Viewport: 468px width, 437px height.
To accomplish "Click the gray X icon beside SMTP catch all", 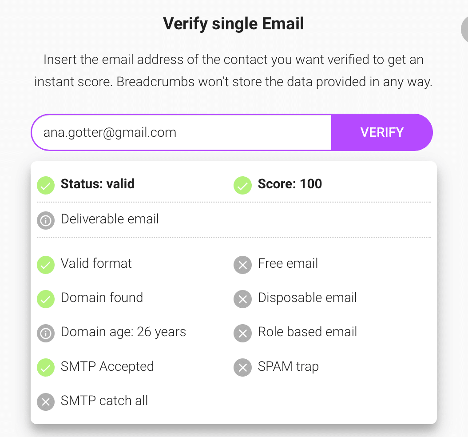I will pyautogui.click(x=46, y=402).
